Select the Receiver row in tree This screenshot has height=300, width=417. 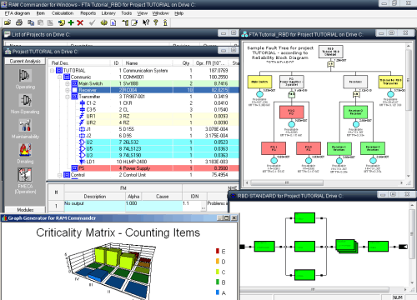point(143,90)
